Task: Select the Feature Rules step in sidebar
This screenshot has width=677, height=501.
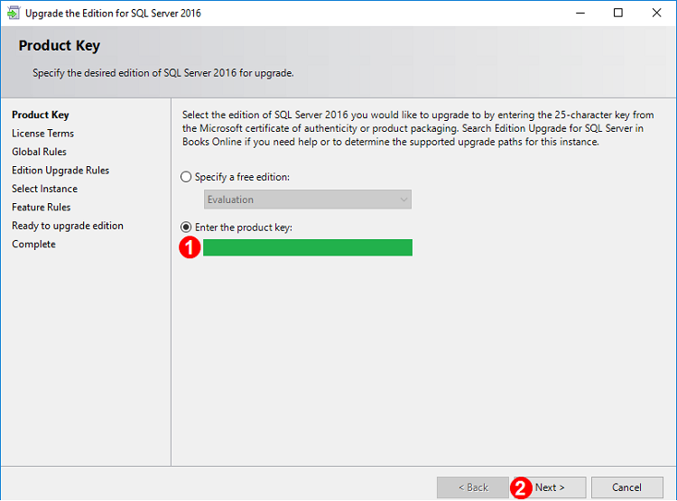Action: [41, 208]
